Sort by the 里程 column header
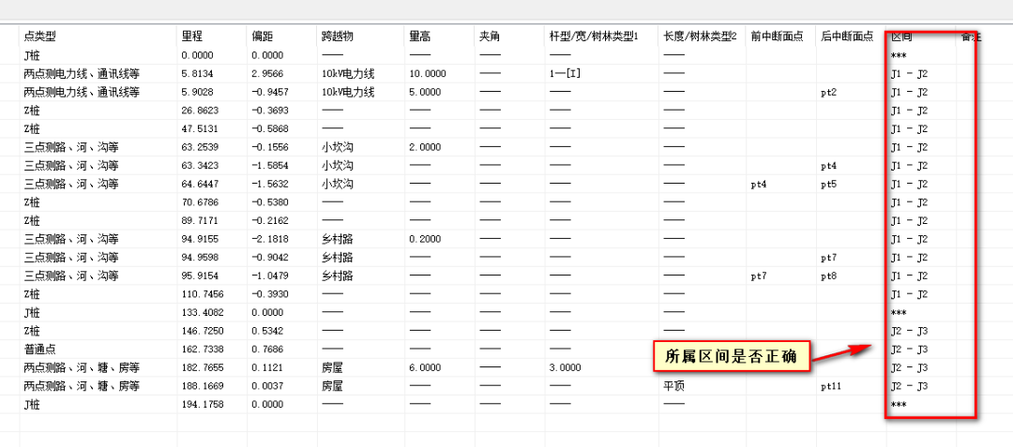Screen dimensions: 1013x447 (191, 37)
